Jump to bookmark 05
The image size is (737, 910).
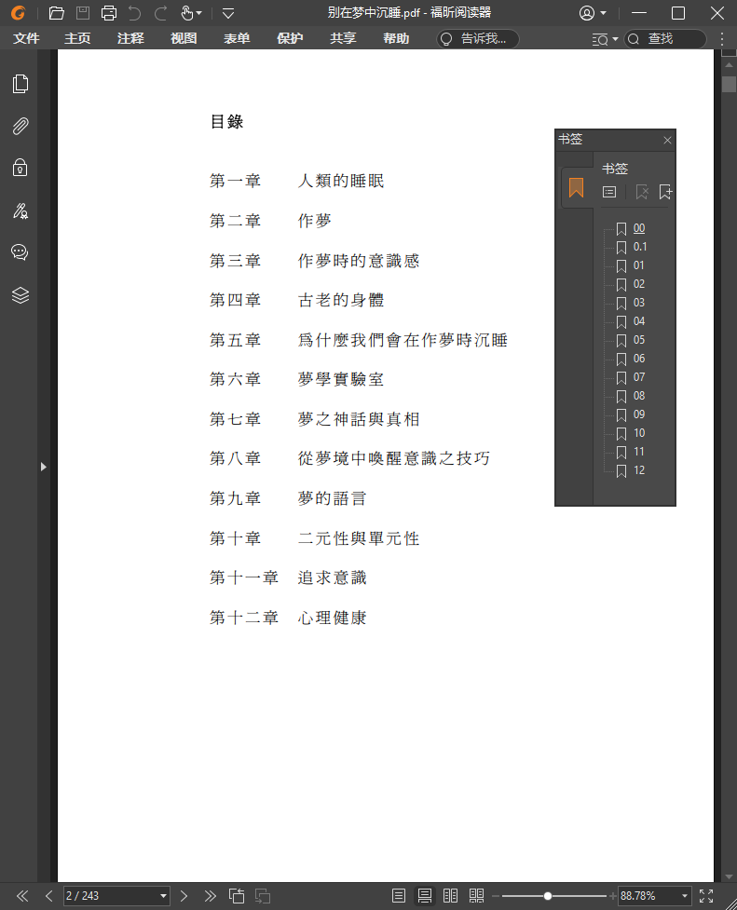coord(639,340)
